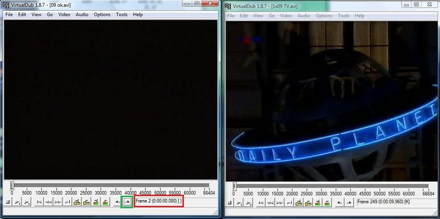This screenshot has width=440, height=219.
Task: Click resize grip of 1x09 TV.avi window
Action: (436, 213)
